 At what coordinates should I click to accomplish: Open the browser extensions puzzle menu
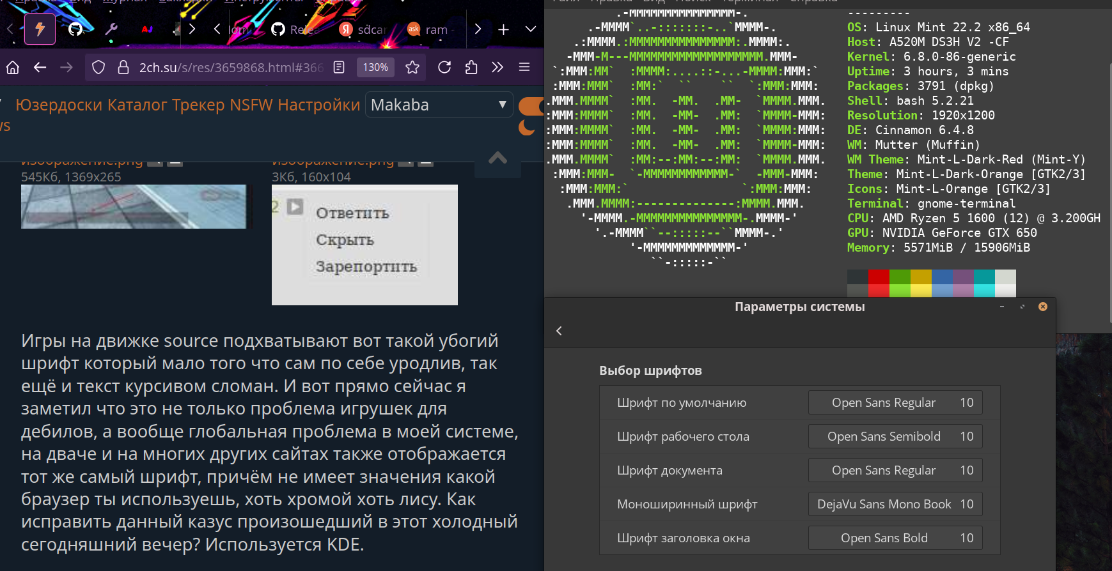[x=471, y=67]
